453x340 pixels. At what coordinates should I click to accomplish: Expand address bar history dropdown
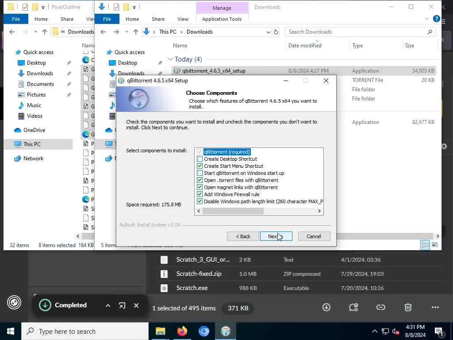269,32
